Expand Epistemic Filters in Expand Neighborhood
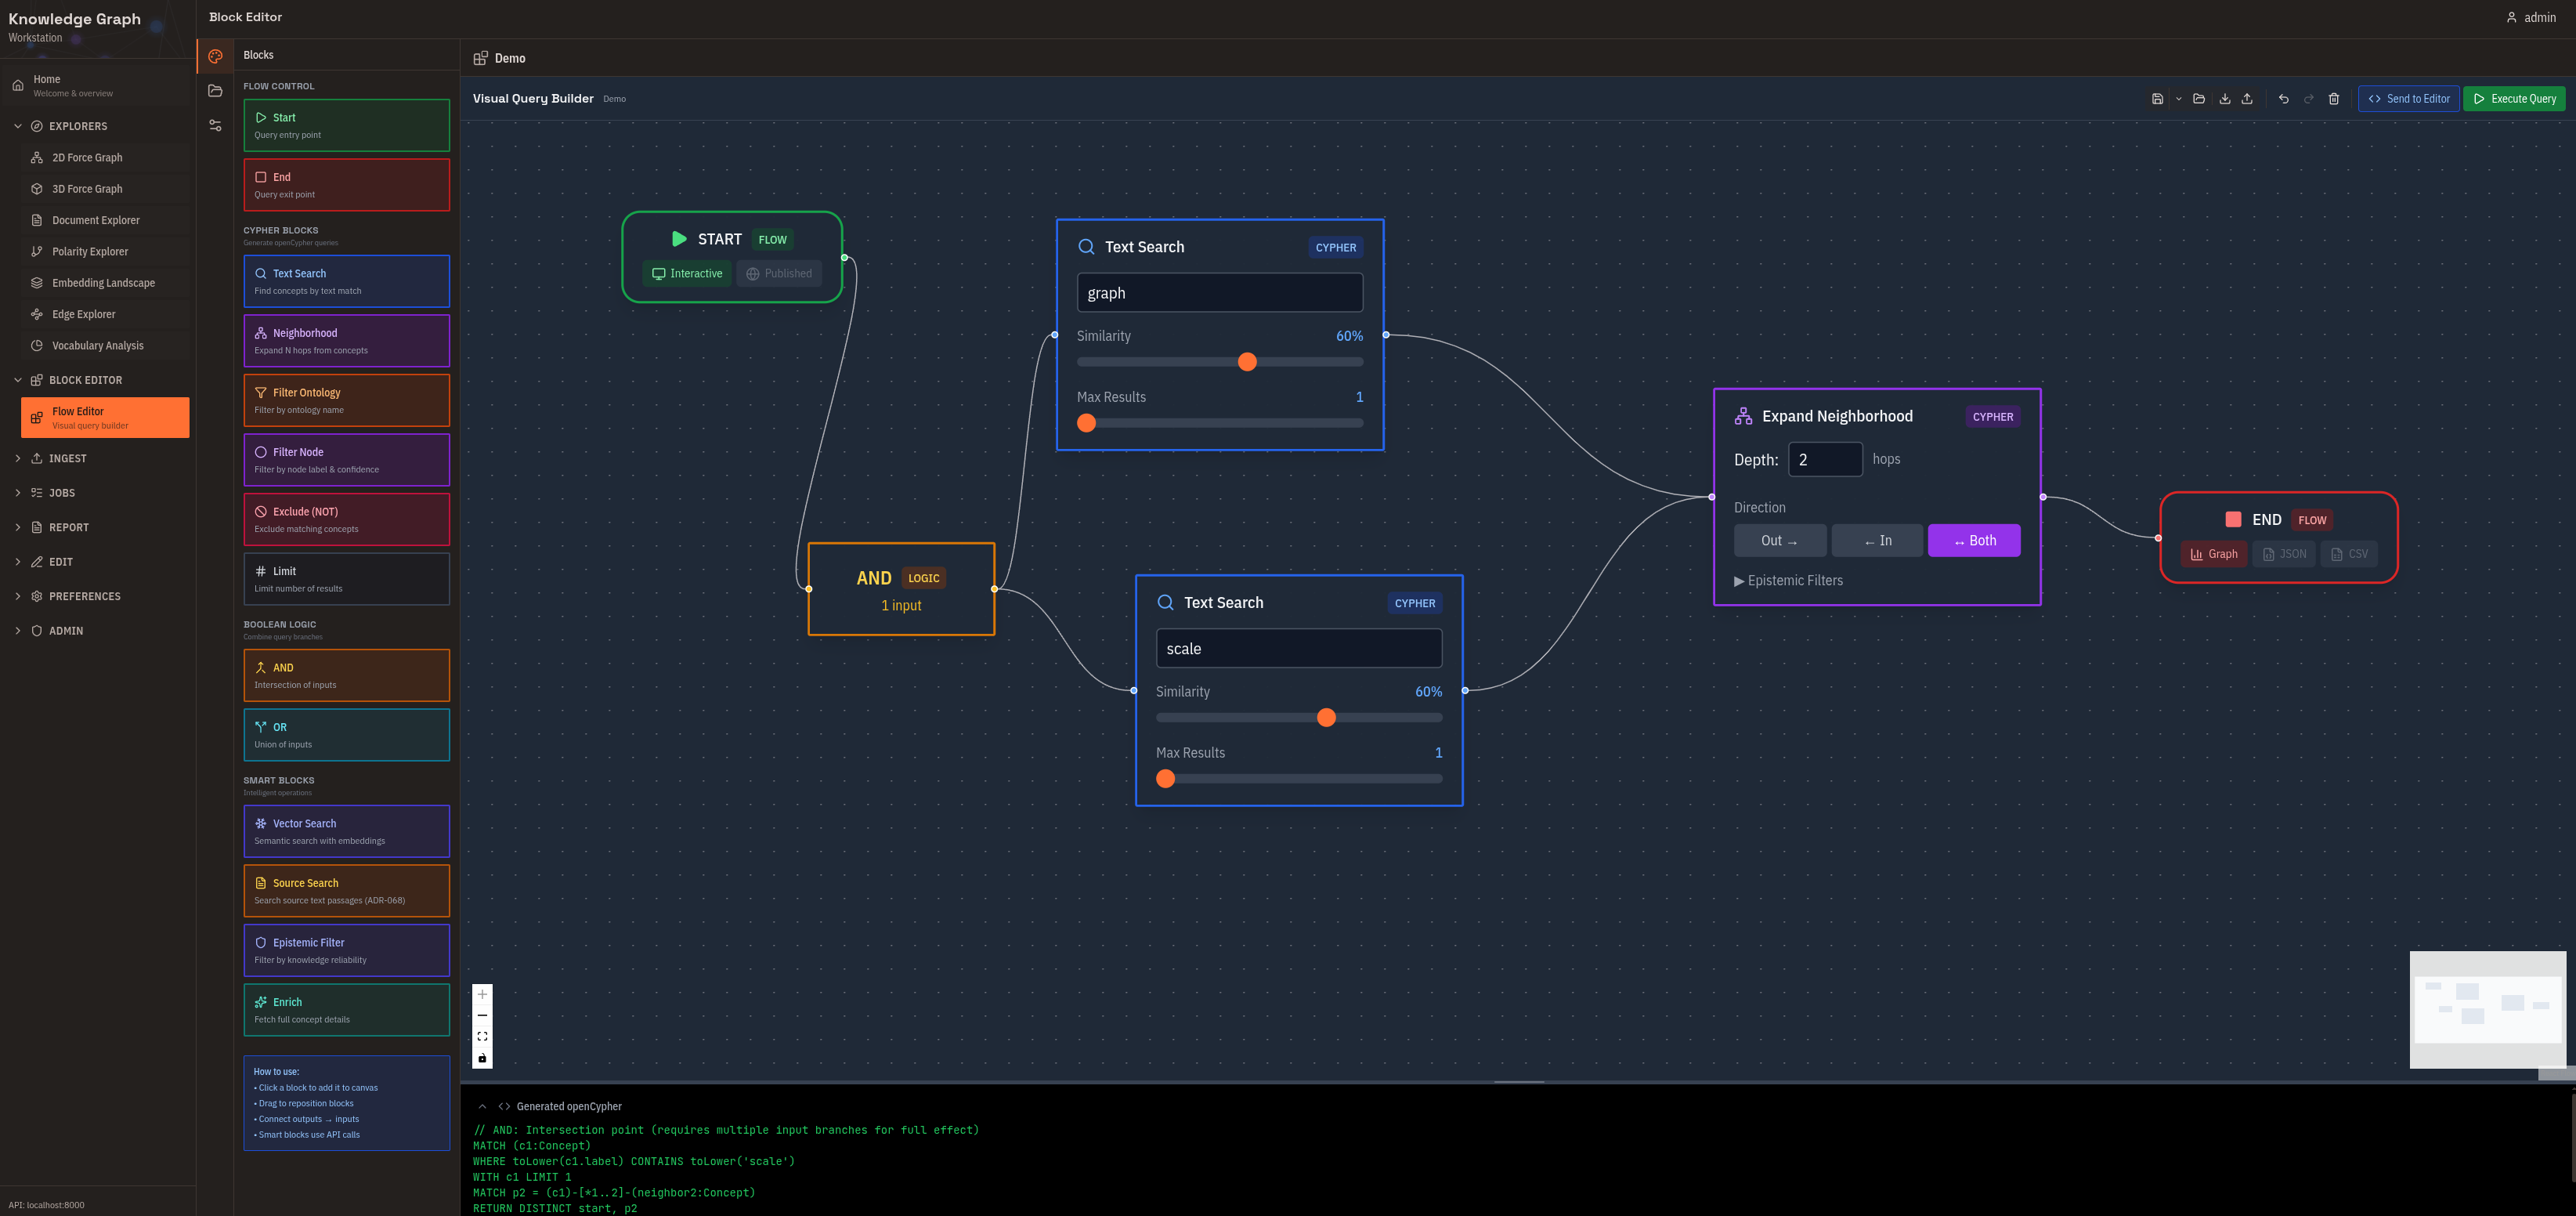The image size is (2576, 1216). (1789, 580)
